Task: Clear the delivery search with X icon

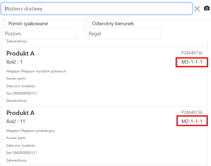Action: tap(197, 9)
